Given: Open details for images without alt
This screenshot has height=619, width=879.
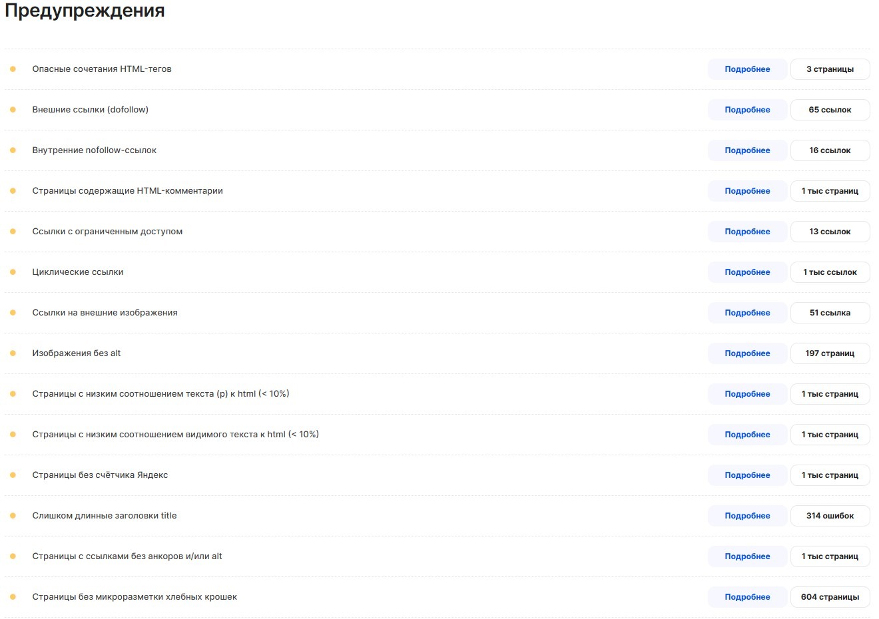Looking at the screenshot, I should [747, 353].
